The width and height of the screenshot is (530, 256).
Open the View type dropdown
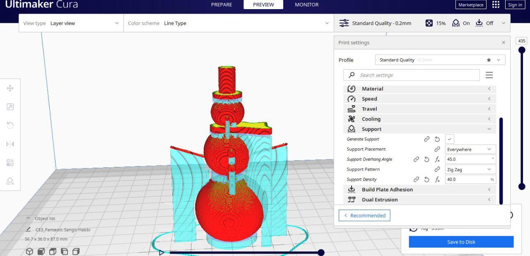(x=71, y=23)
